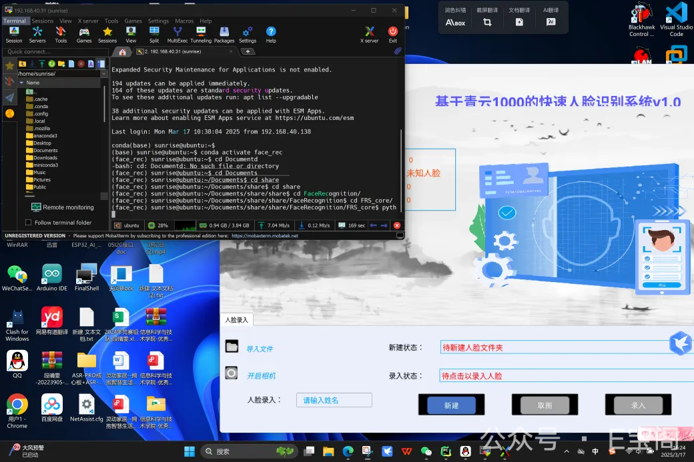Expand the /home/sunrise/ path dropdown
The height and width of the screenshot is (462, 694).
(103, 73)
